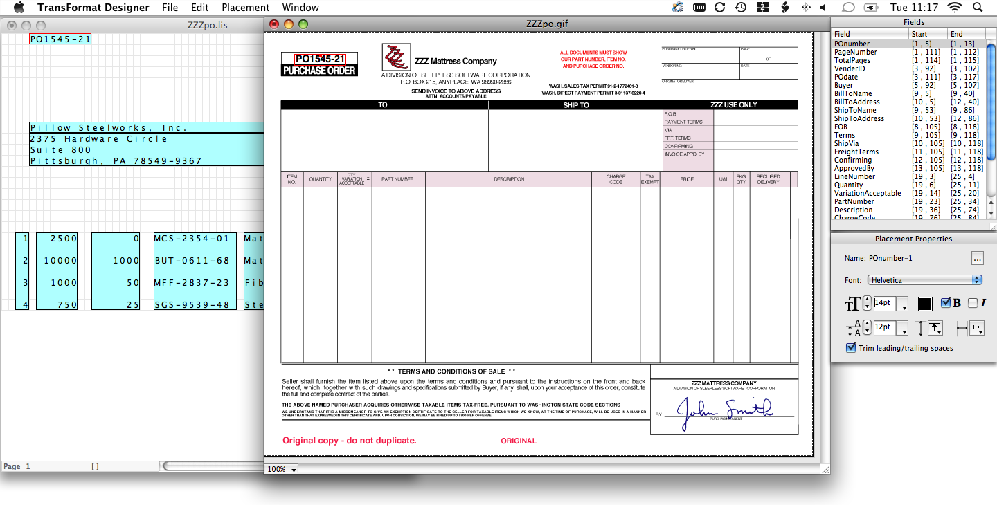997x505 pixels.
Task: Open the 12pt line spacing dropdown arrow
Action: tap(902, 328)
